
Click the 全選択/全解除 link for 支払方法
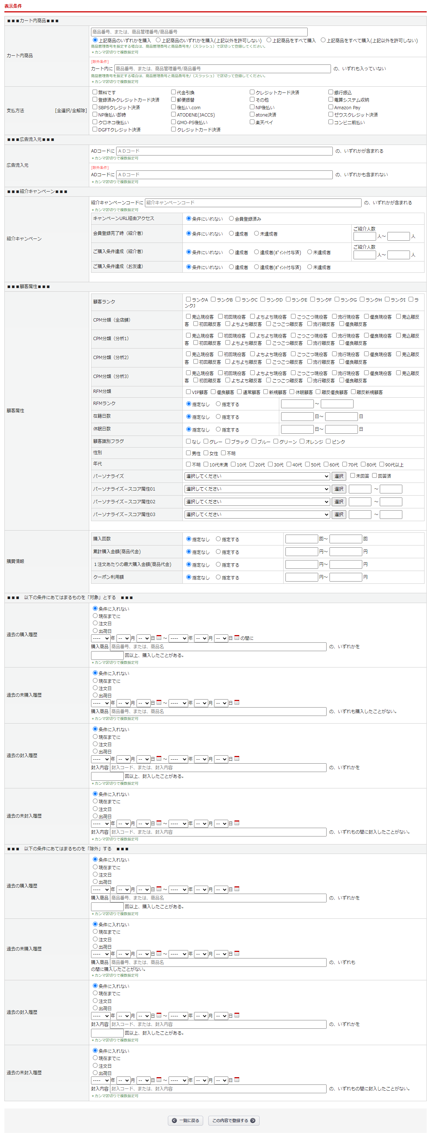pyautogui.click(x=71, y=111)
